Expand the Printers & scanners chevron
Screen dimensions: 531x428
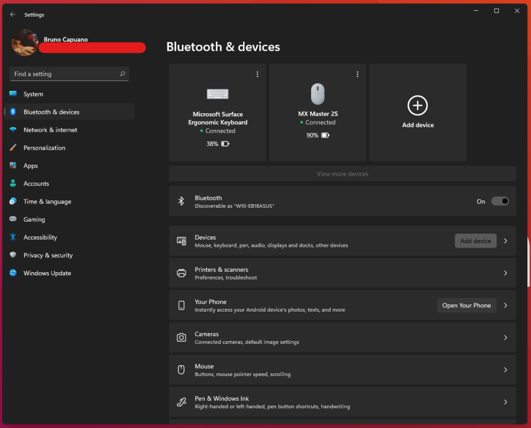506,273
